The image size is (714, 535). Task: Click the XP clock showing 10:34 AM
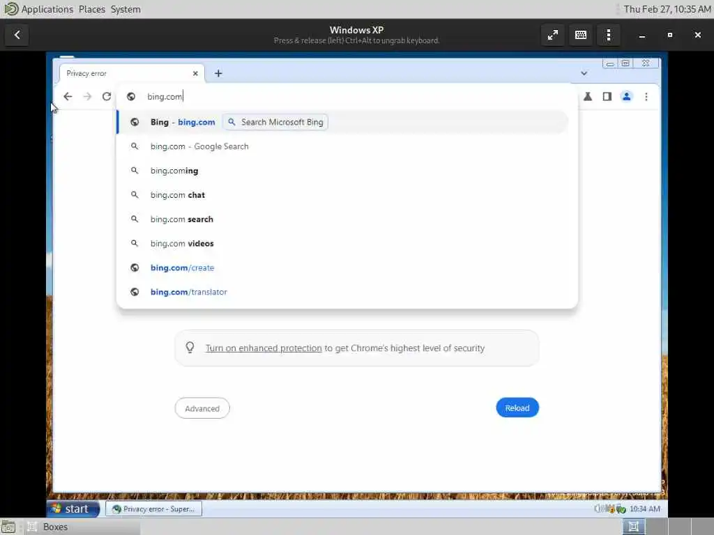coord(645,509)
